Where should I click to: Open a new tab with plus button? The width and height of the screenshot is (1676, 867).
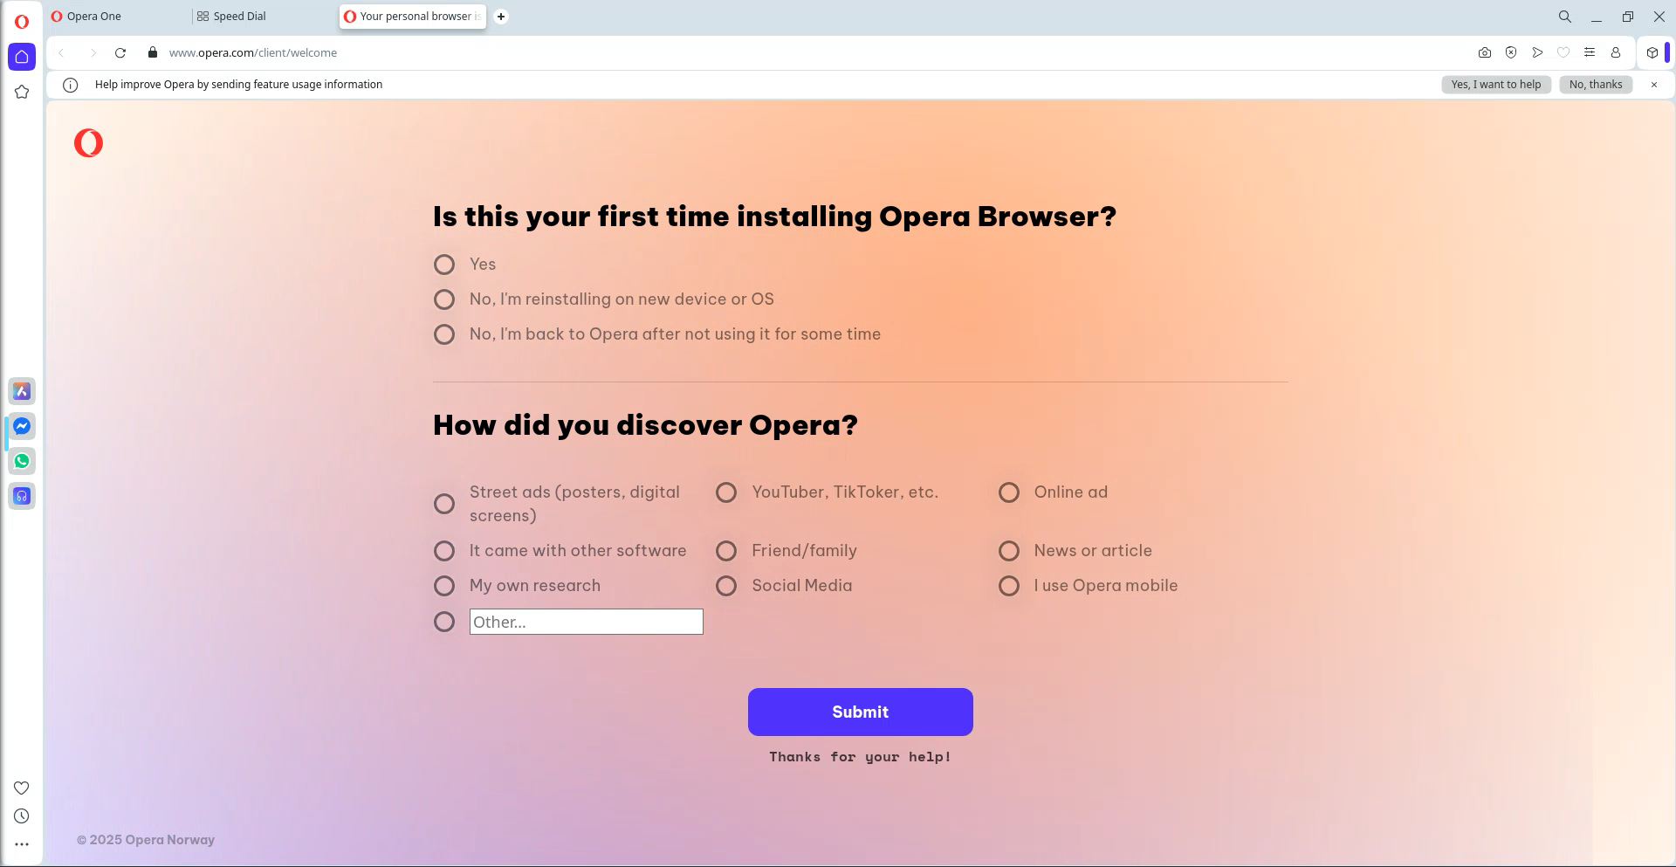[501, 17]
